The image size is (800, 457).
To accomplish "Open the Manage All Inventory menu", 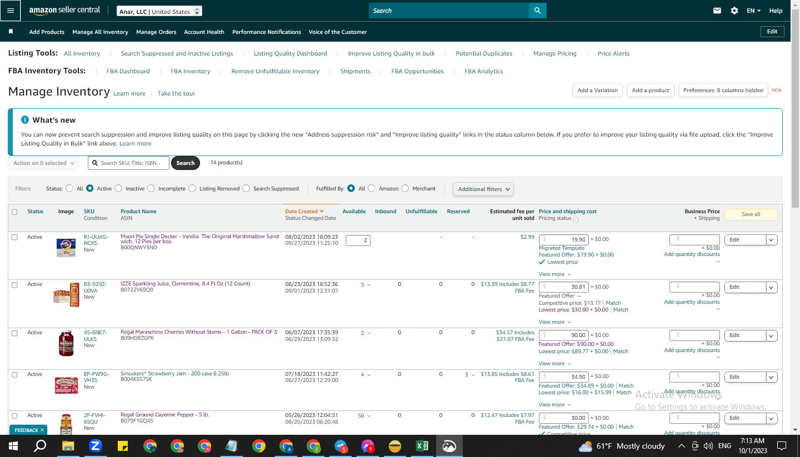I will tap(100, 32).
